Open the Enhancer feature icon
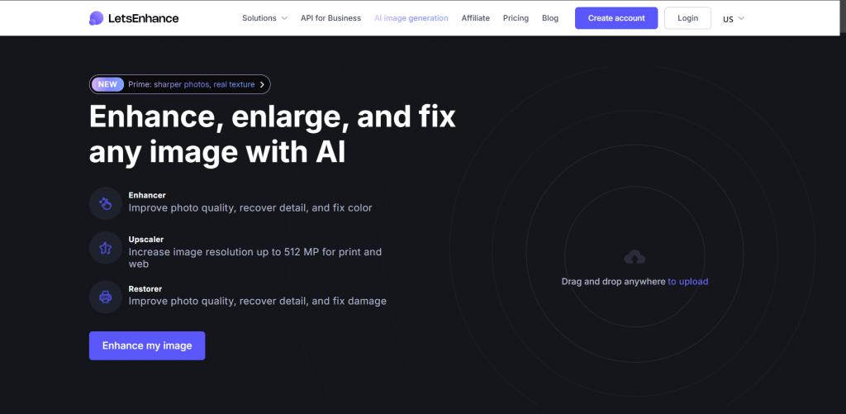846x414 pixels. click(106, 203)
